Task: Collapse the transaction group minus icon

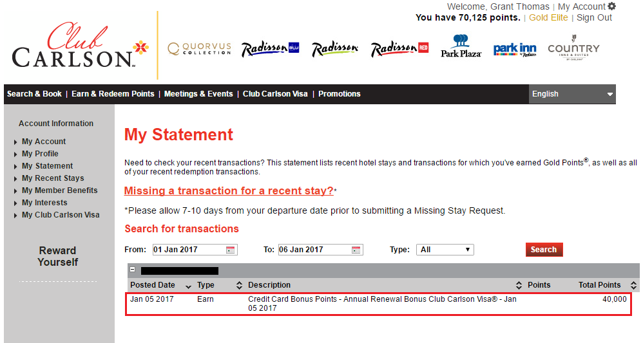Action: click(x=133, y=271)
